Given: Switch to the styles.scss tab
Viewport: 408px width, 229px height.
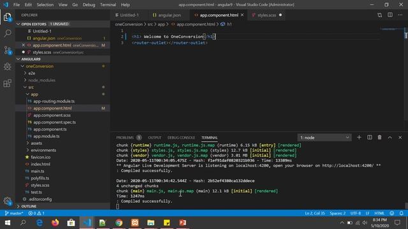Looking at the screenshot, I should [267, 15].
